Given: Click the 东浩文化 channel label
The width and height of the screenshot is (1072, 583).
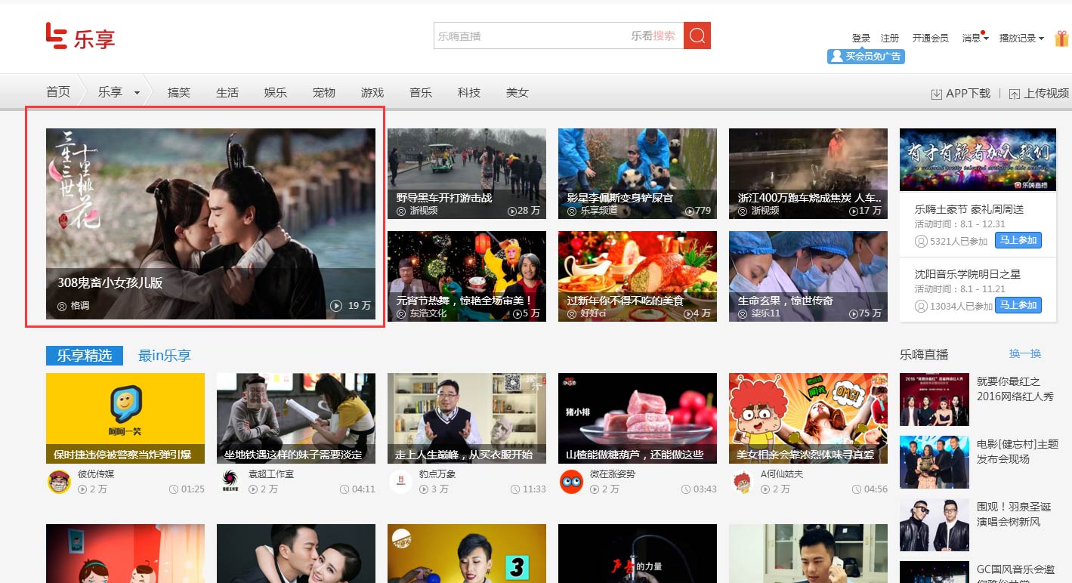Looking at the screenshot, I should click(x=428, y=313).
